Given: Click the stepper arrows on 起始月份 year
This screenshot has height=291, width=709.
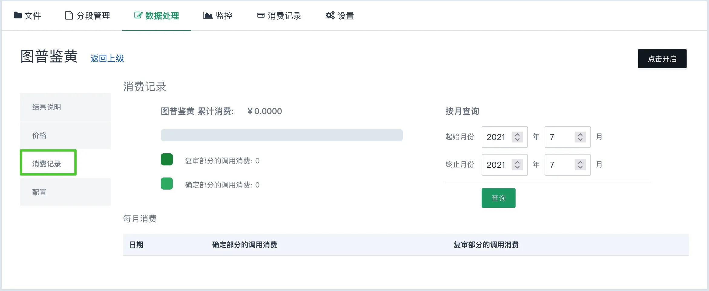Looking at the screenshot, I should [517, 137].
